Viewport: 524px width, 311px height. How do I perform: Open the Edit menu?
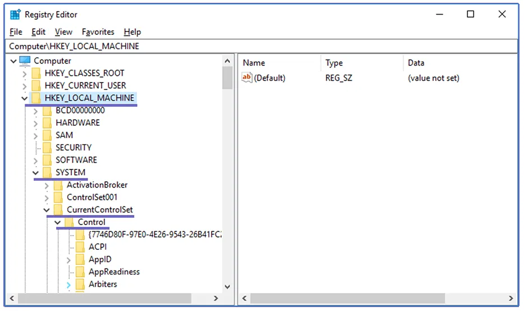click(39, 32)
